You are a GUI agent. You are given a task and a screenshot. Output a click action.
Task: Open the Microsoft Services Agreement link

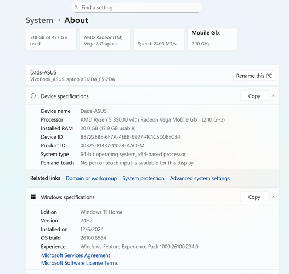point(76,255)
